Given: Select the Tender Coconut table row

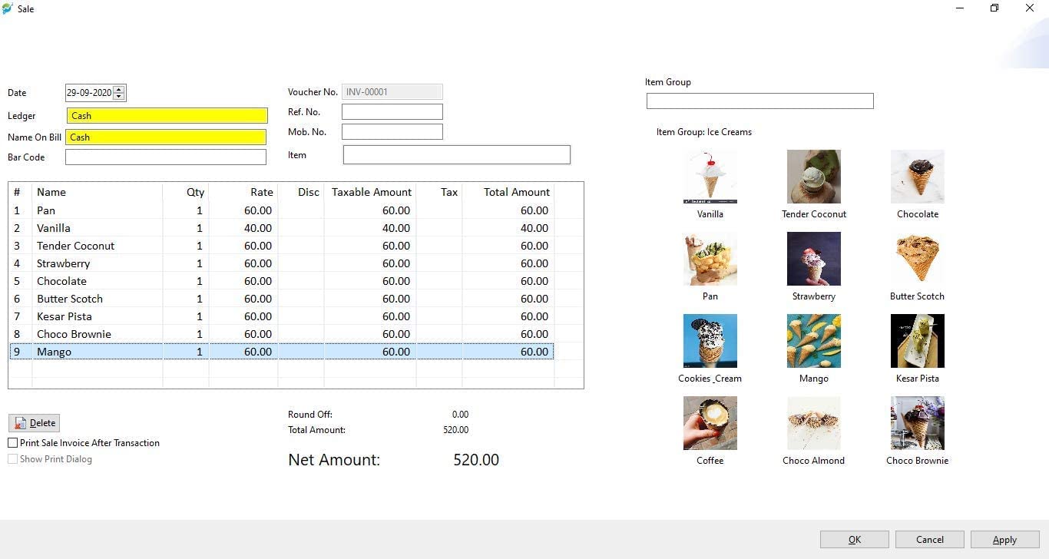Looking at the screenshot, I should point(281,246).
